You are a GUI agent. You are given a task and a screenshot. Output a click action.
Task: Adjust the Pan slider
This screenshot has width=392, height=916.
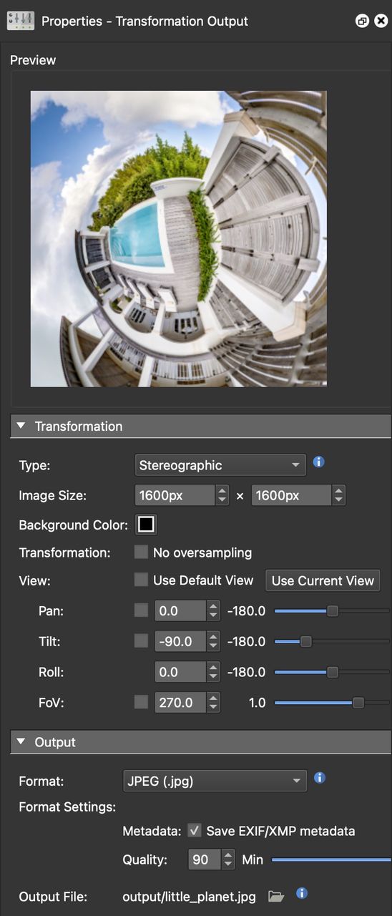pyautogui.click(x=332, y=611)
